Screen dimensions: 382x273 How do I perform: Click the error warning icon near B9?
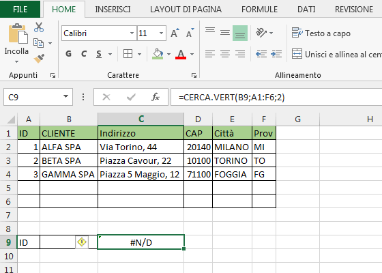(82, 242)
